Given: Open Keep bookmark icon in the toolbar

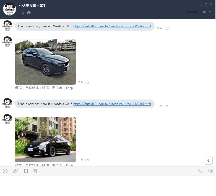Looking at the screenshot, I should 26,171.
